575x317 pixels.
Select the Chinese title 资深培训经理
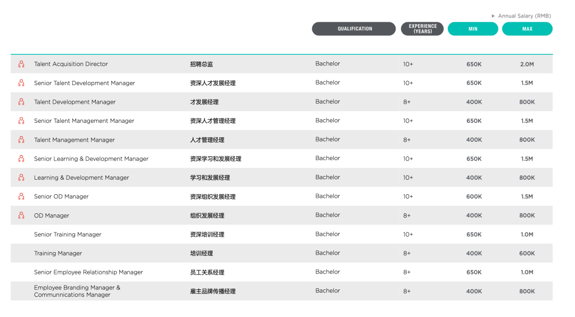(x=207, y=235)
